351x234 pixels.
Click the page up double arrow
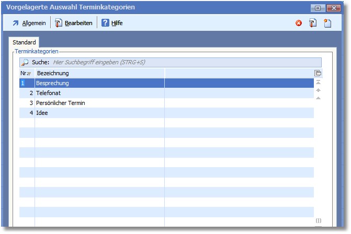pos(318,90)
